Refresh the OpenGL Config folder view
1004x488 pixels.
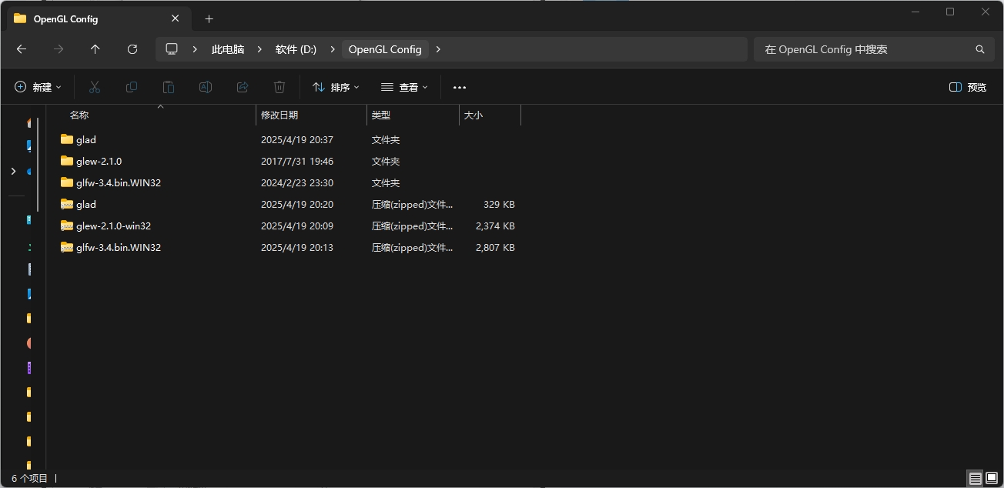click(132, 49)
